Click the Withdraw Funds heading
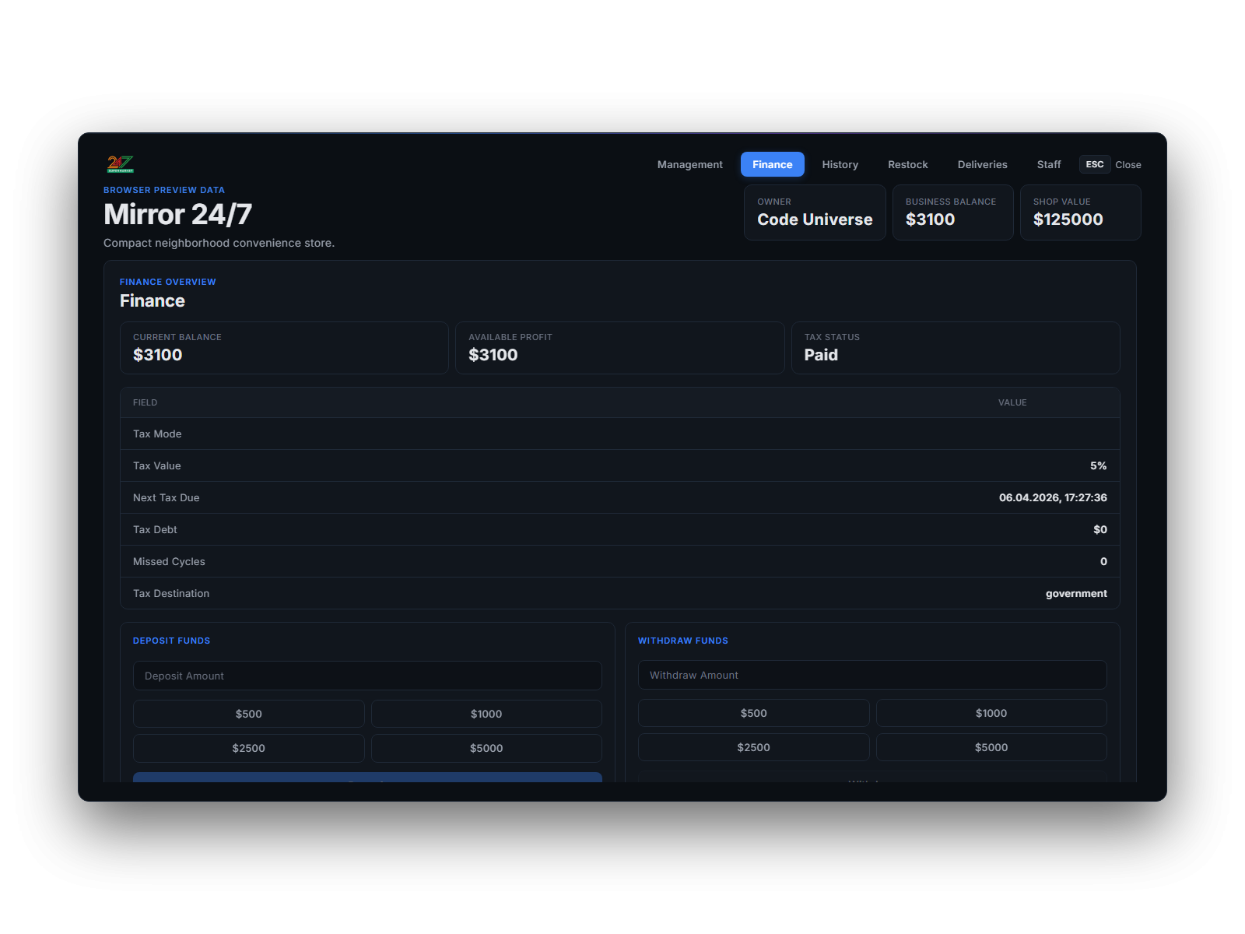 682,641
